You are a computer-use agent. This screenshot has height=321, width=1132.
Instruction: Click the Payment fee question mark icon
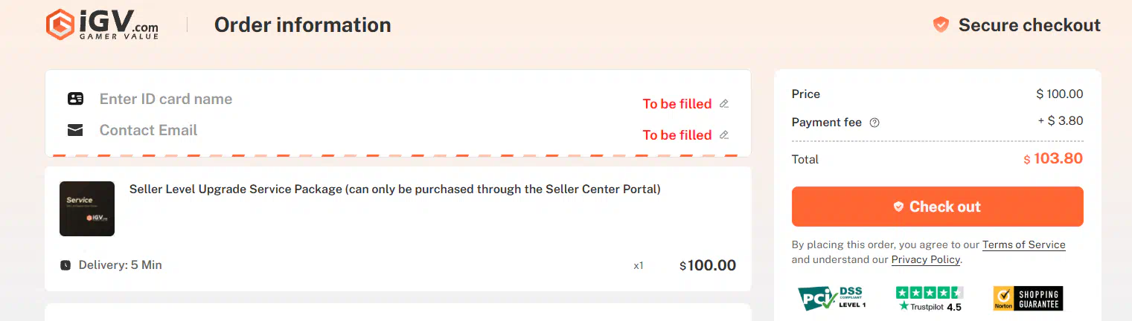tap(874, 123)
